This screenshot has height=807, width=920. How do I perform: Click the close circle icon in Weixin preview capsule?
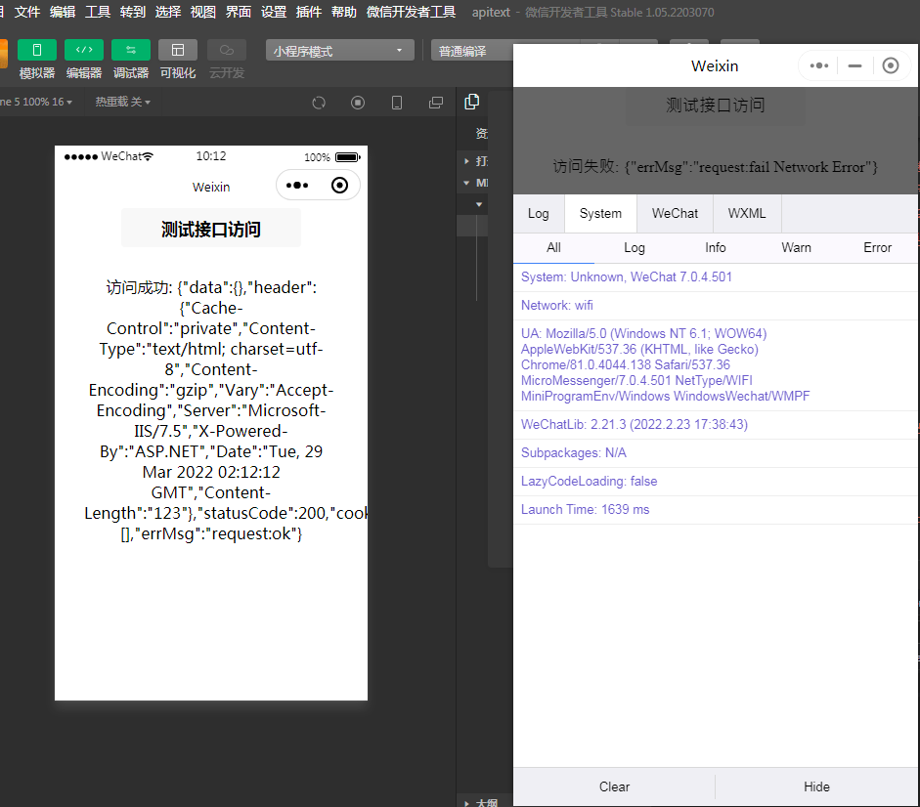890,65
